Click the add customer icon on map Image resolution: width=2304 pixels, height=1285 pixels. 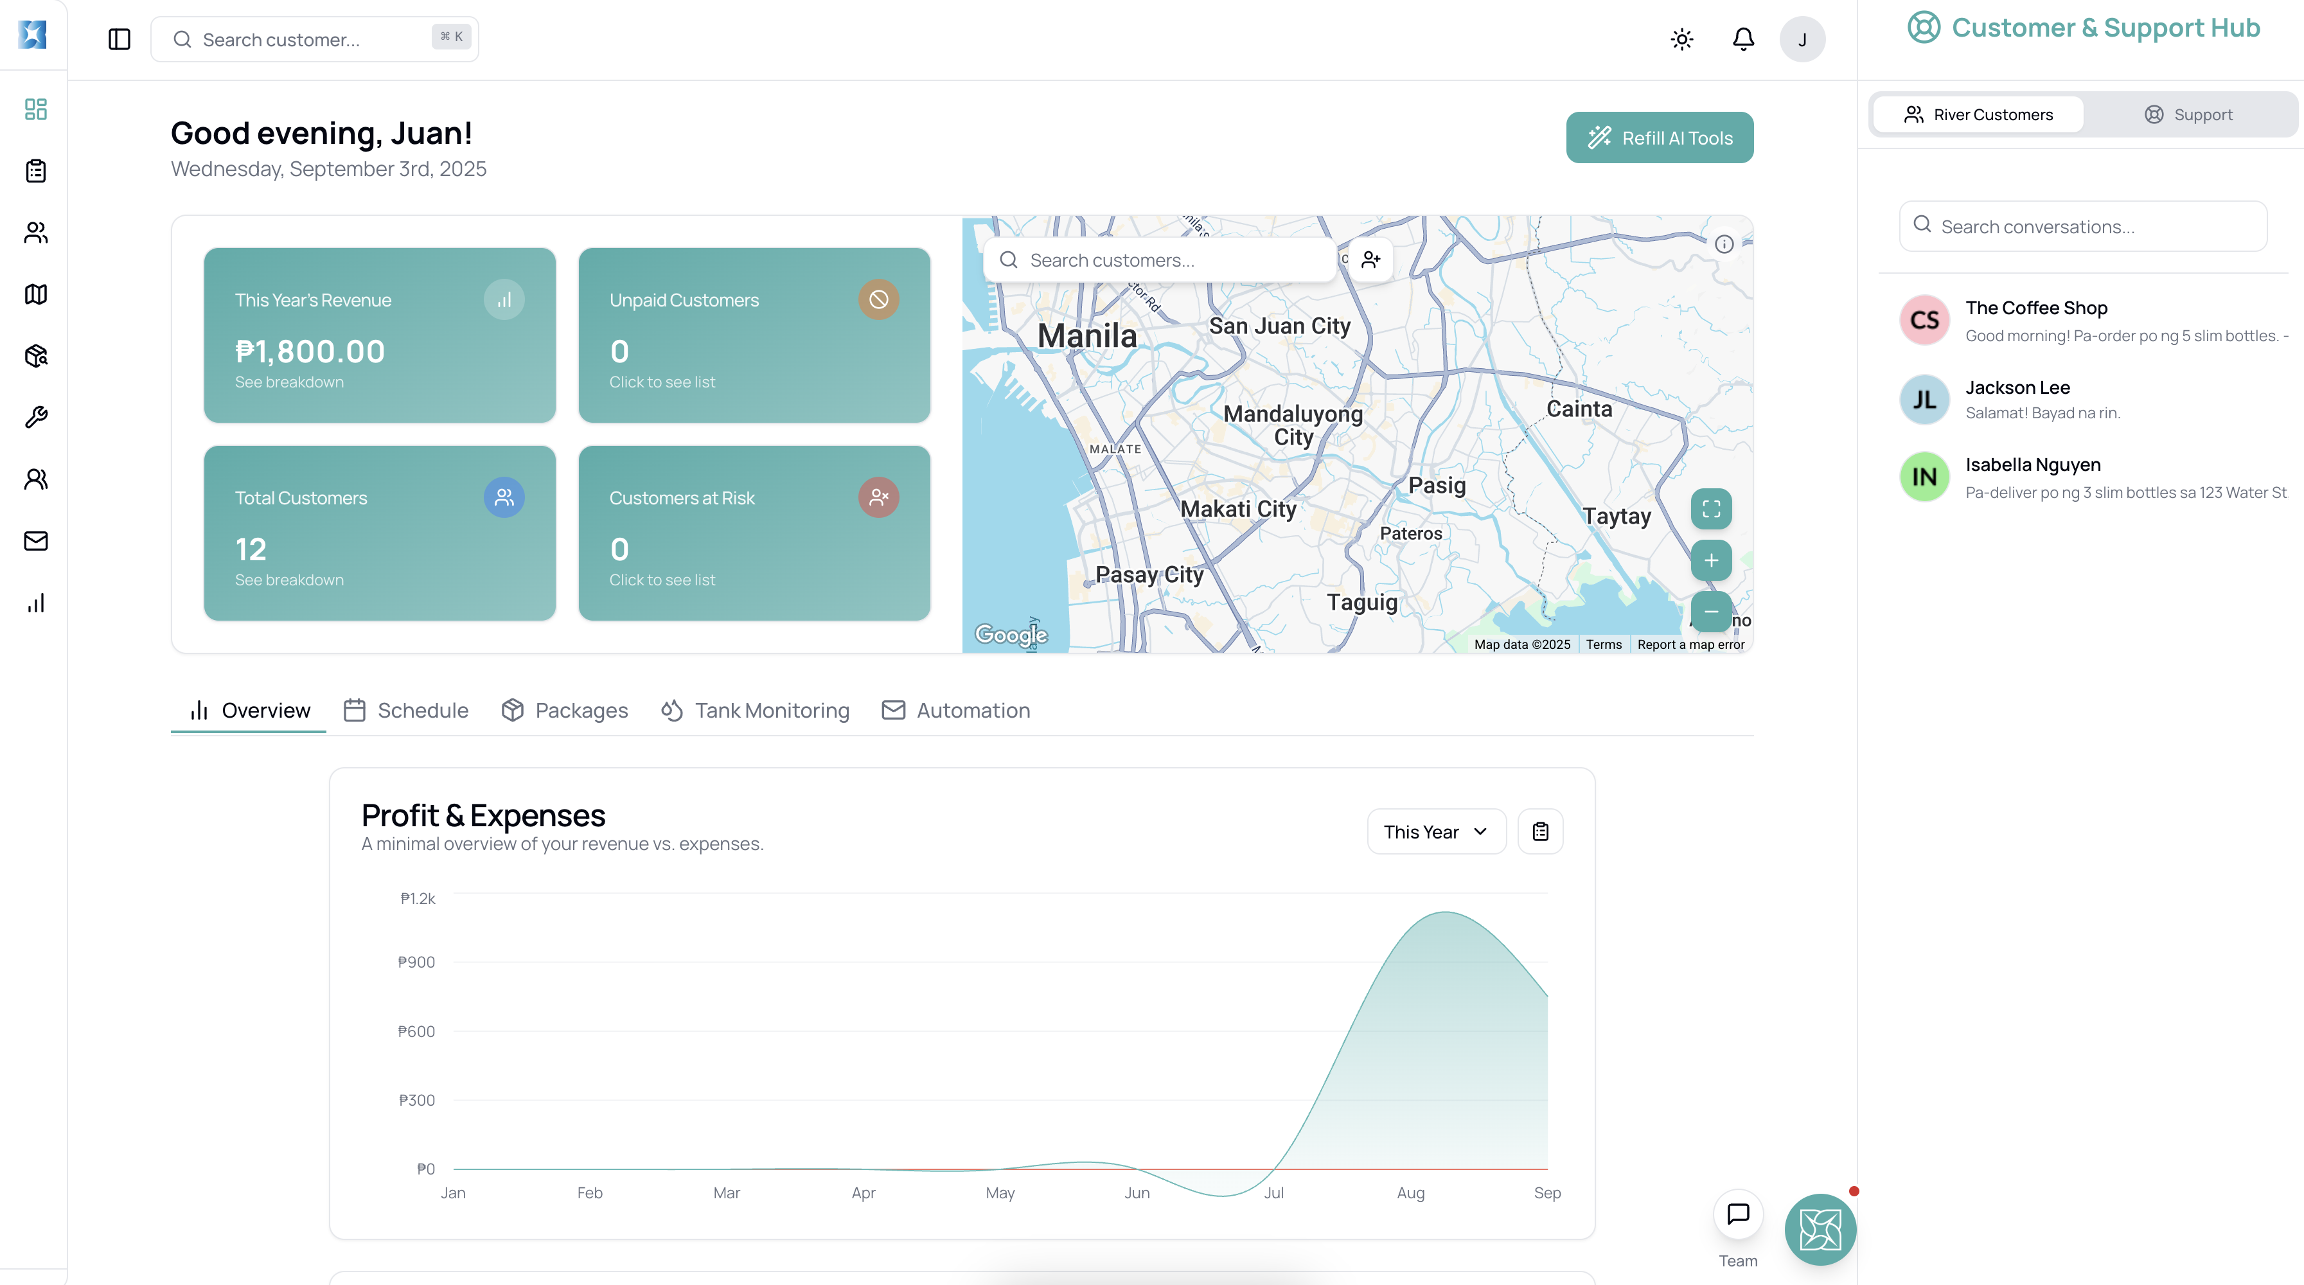click(1370, 260)
